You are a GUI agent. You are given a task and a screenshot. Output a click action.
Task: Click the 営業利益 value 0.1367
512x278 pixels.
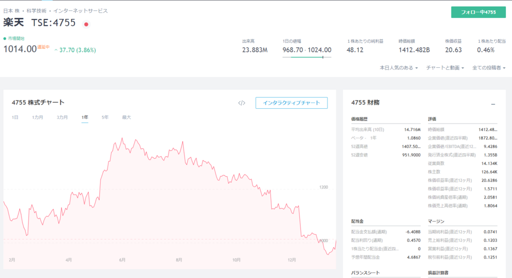pos(490,249)
